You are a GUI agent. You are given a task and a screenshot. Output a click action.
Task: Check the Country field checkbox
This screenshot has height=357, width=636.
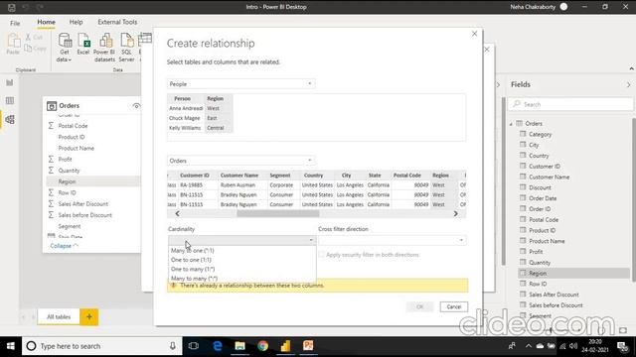523,155
